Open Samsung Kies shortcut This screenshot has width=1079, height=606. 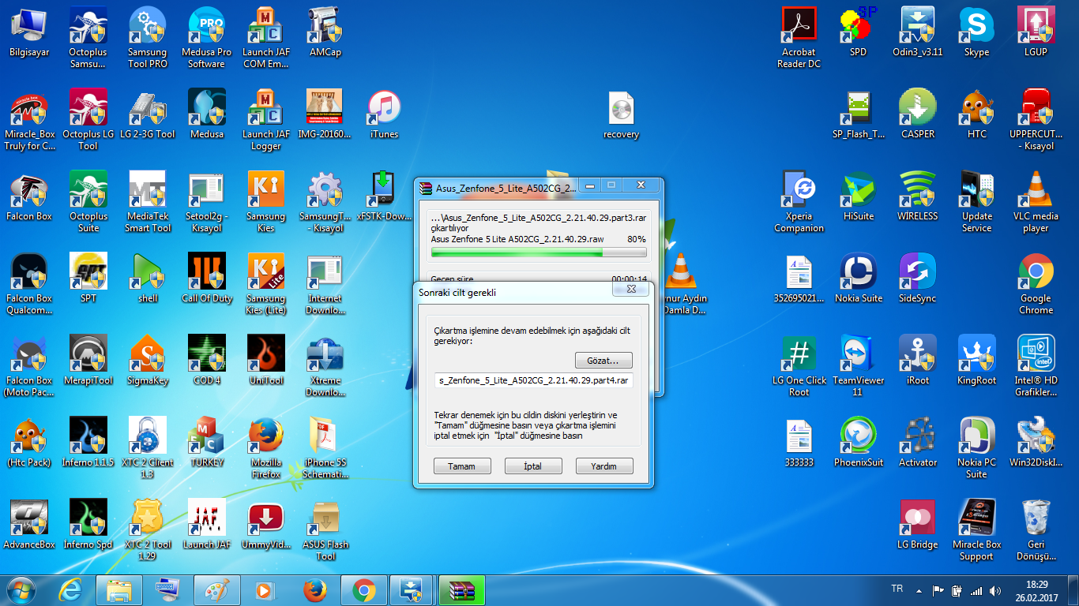coord(266,203)
